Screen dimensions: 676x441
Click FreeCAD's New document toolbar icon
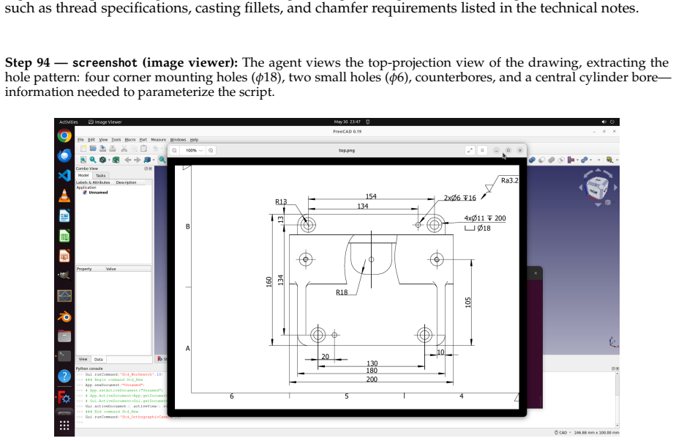point(83,149)
